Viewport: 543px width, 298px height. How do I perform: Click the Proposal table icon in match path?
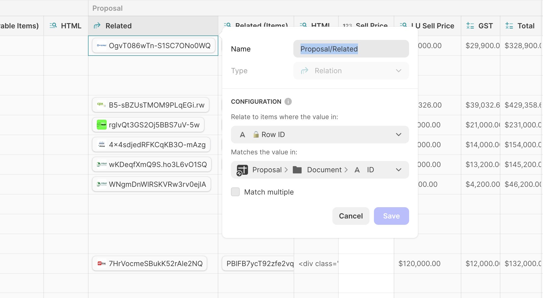tap(242, 170)
